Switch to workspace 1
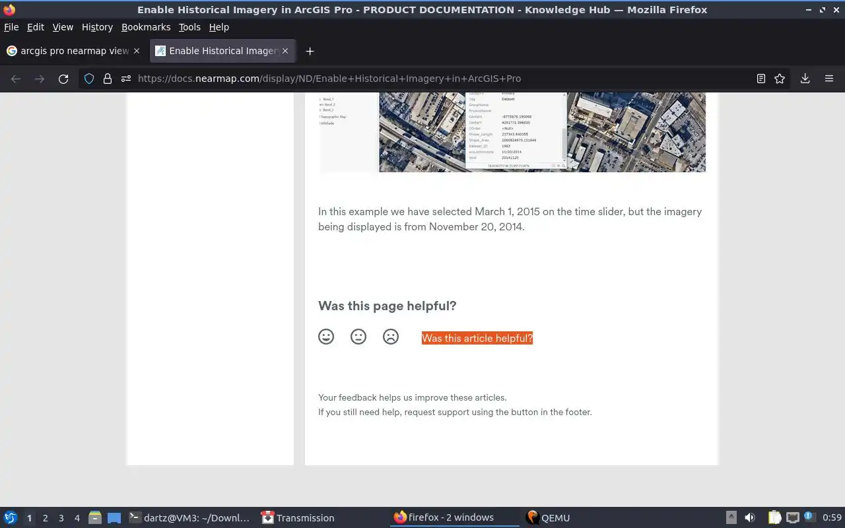 pos(29,518)
